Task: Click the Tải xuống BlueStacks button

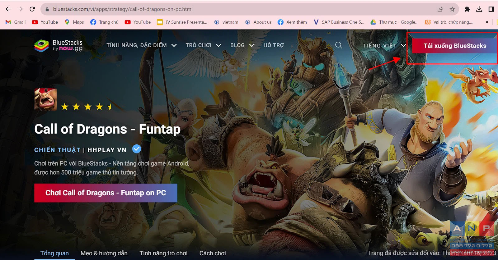Action: coord(455,46)
